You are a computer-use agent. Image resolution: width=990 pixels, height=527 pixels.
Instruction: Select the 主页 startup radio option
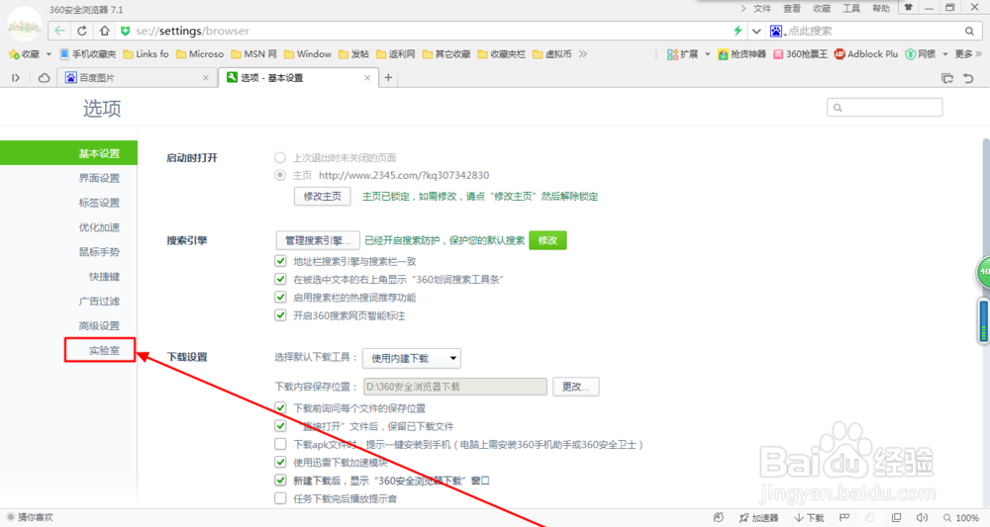[x=280, y=175]
